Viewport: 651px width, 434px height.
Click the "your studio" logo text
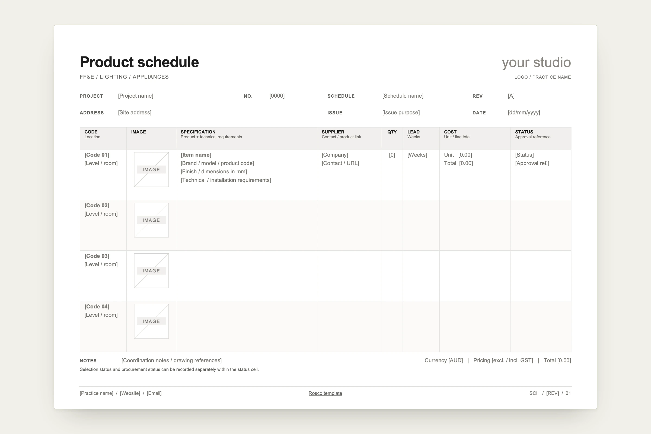[x=536, y=63]
